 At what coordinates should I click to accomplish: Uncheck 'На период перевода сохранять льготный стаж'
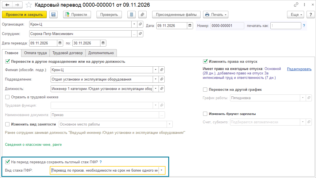pos(8,162)
